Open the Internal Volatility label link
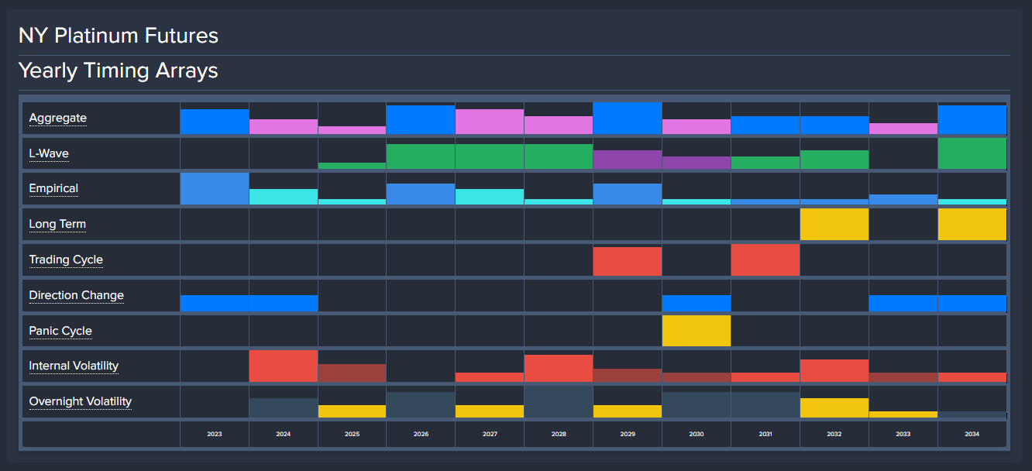The height and width of the screenshot is (471, 1032). (74, 366)
